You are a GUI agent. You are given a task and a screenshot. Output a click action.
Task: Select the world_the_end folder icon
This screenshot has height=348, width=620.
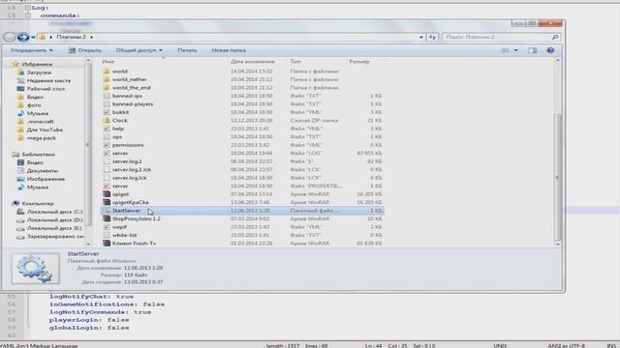pos(107,88)
